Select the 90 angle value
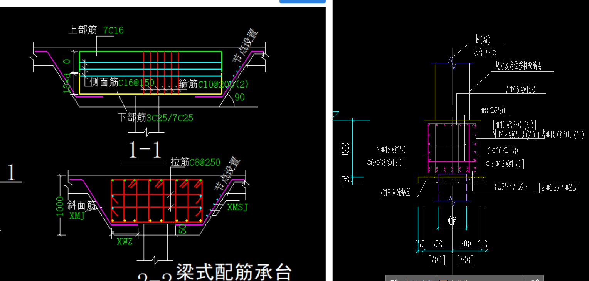The height and width of the screenshot is (281, 589). [x=239, y=97]
